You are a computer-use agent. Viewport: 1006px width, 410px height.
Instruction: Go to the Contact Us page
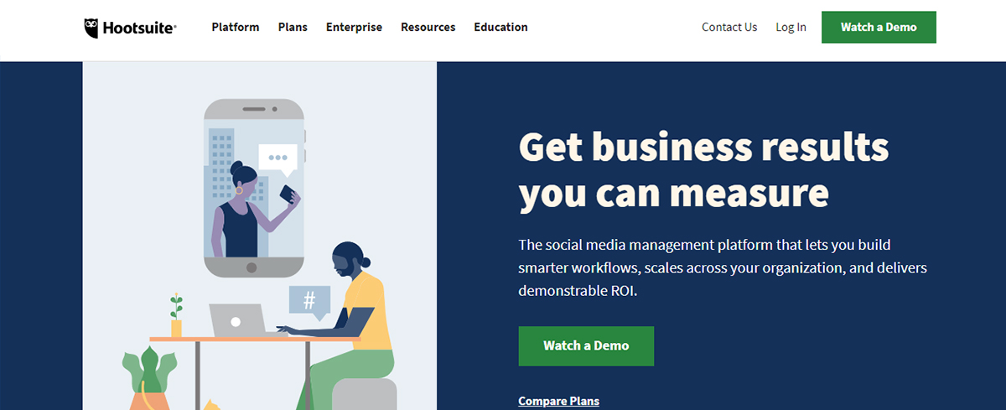click(x=729, y=27)
